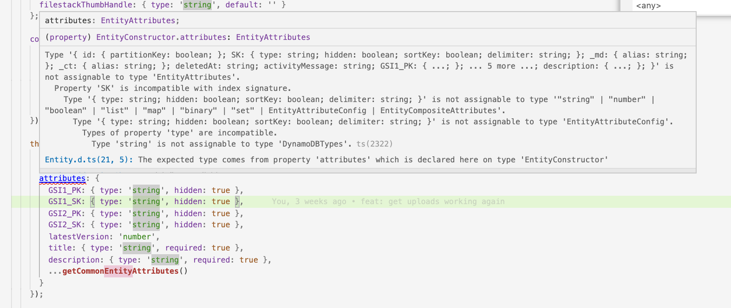The width and height of the screenshot is (731, 308).
Task: Click the getCommonEntityAttributes function call
Action: (x=120, y=271)
